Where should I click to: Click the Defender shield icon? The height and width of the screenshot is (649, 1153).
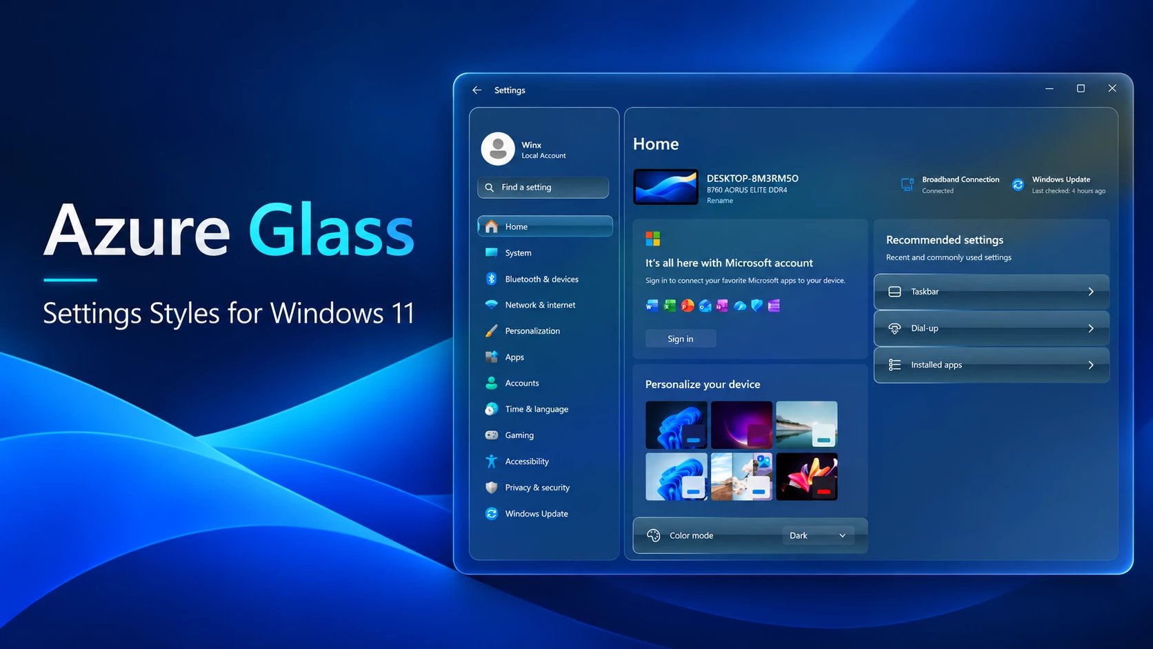757,306
